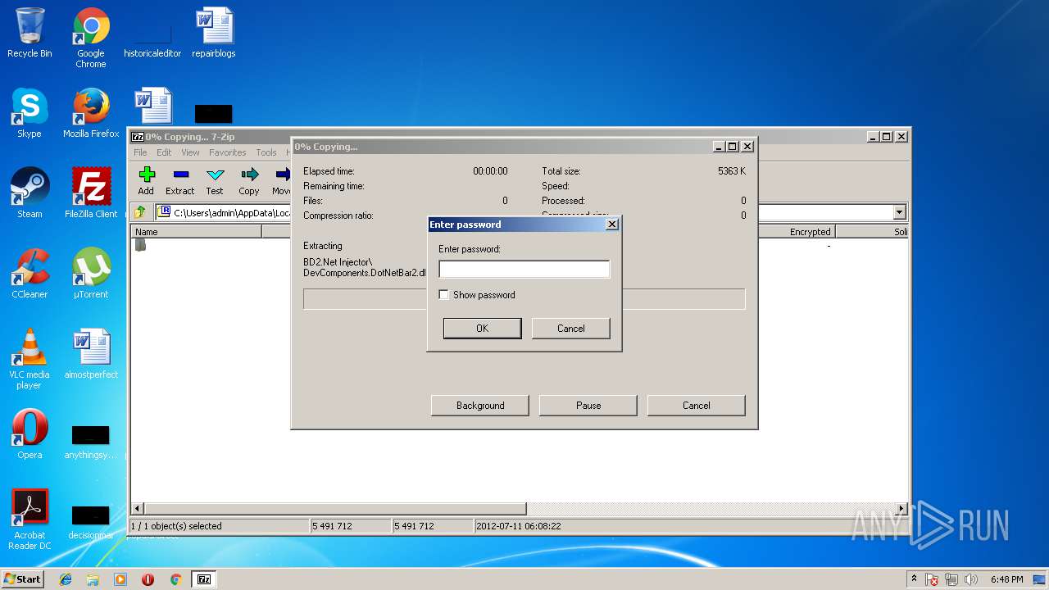Viewport: 1049px width, 590px height.
Task: Click the Opera taskbar icon
Action: [148, 579]
